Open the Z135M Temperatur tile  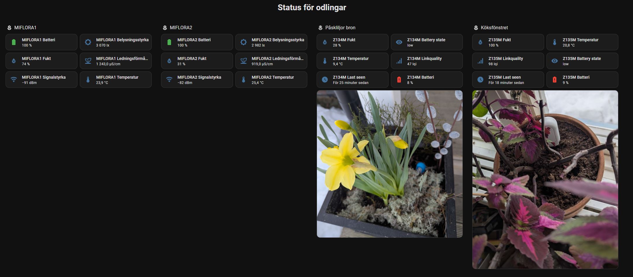pos(582,42)
